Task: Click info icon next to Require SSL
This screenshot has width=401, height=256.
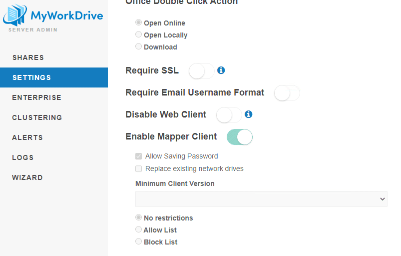Action: pyautogui.click(x=221, y=70)
